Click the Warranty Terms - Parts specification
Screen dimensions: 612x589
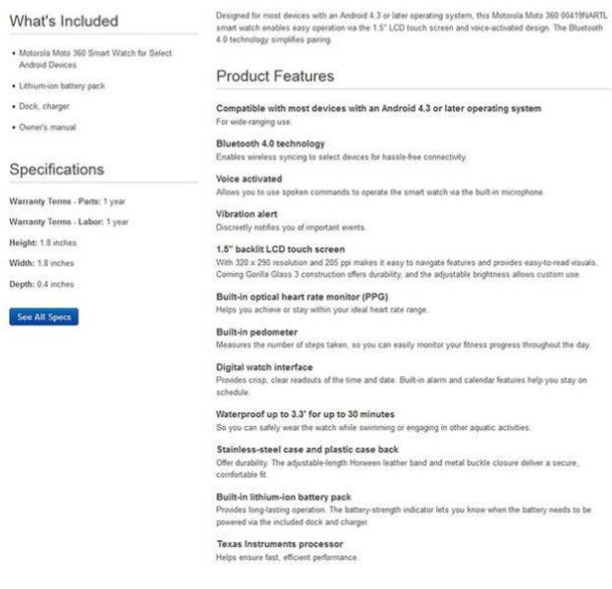click(x=67, y=201)
